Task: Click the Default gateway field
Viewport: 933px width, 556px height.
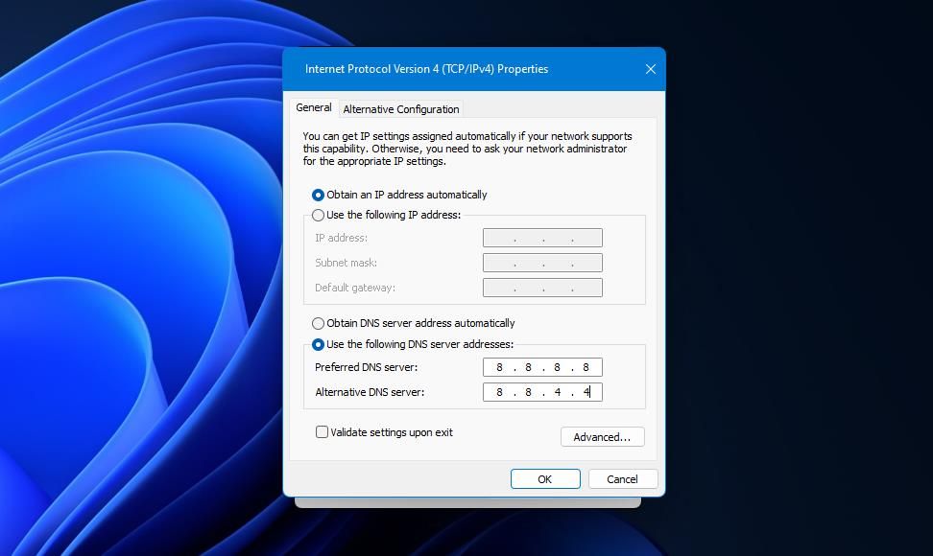Action: tap(542, 288)
